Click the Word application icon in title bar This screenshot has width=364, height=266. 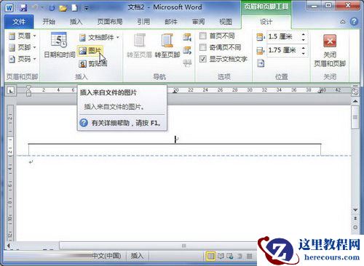9,8
